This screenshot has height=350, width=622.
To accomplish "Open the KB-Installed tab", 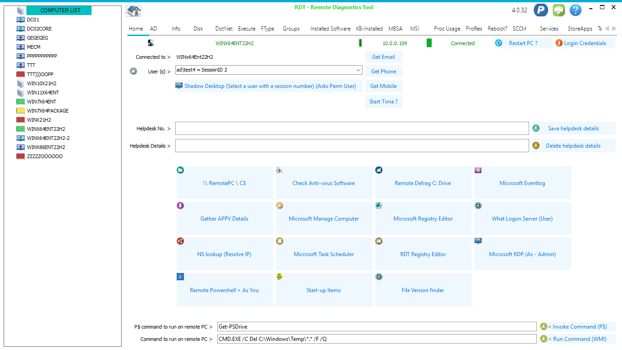I will point(369,28).
